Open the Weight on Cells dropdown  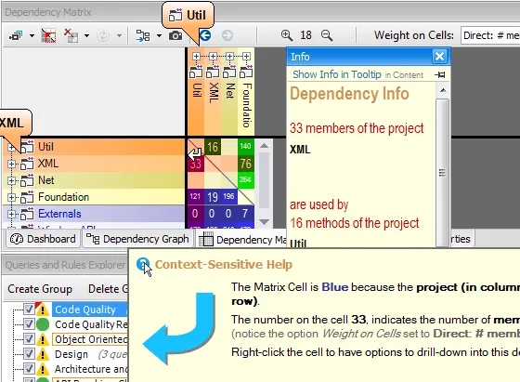point(490,35)
